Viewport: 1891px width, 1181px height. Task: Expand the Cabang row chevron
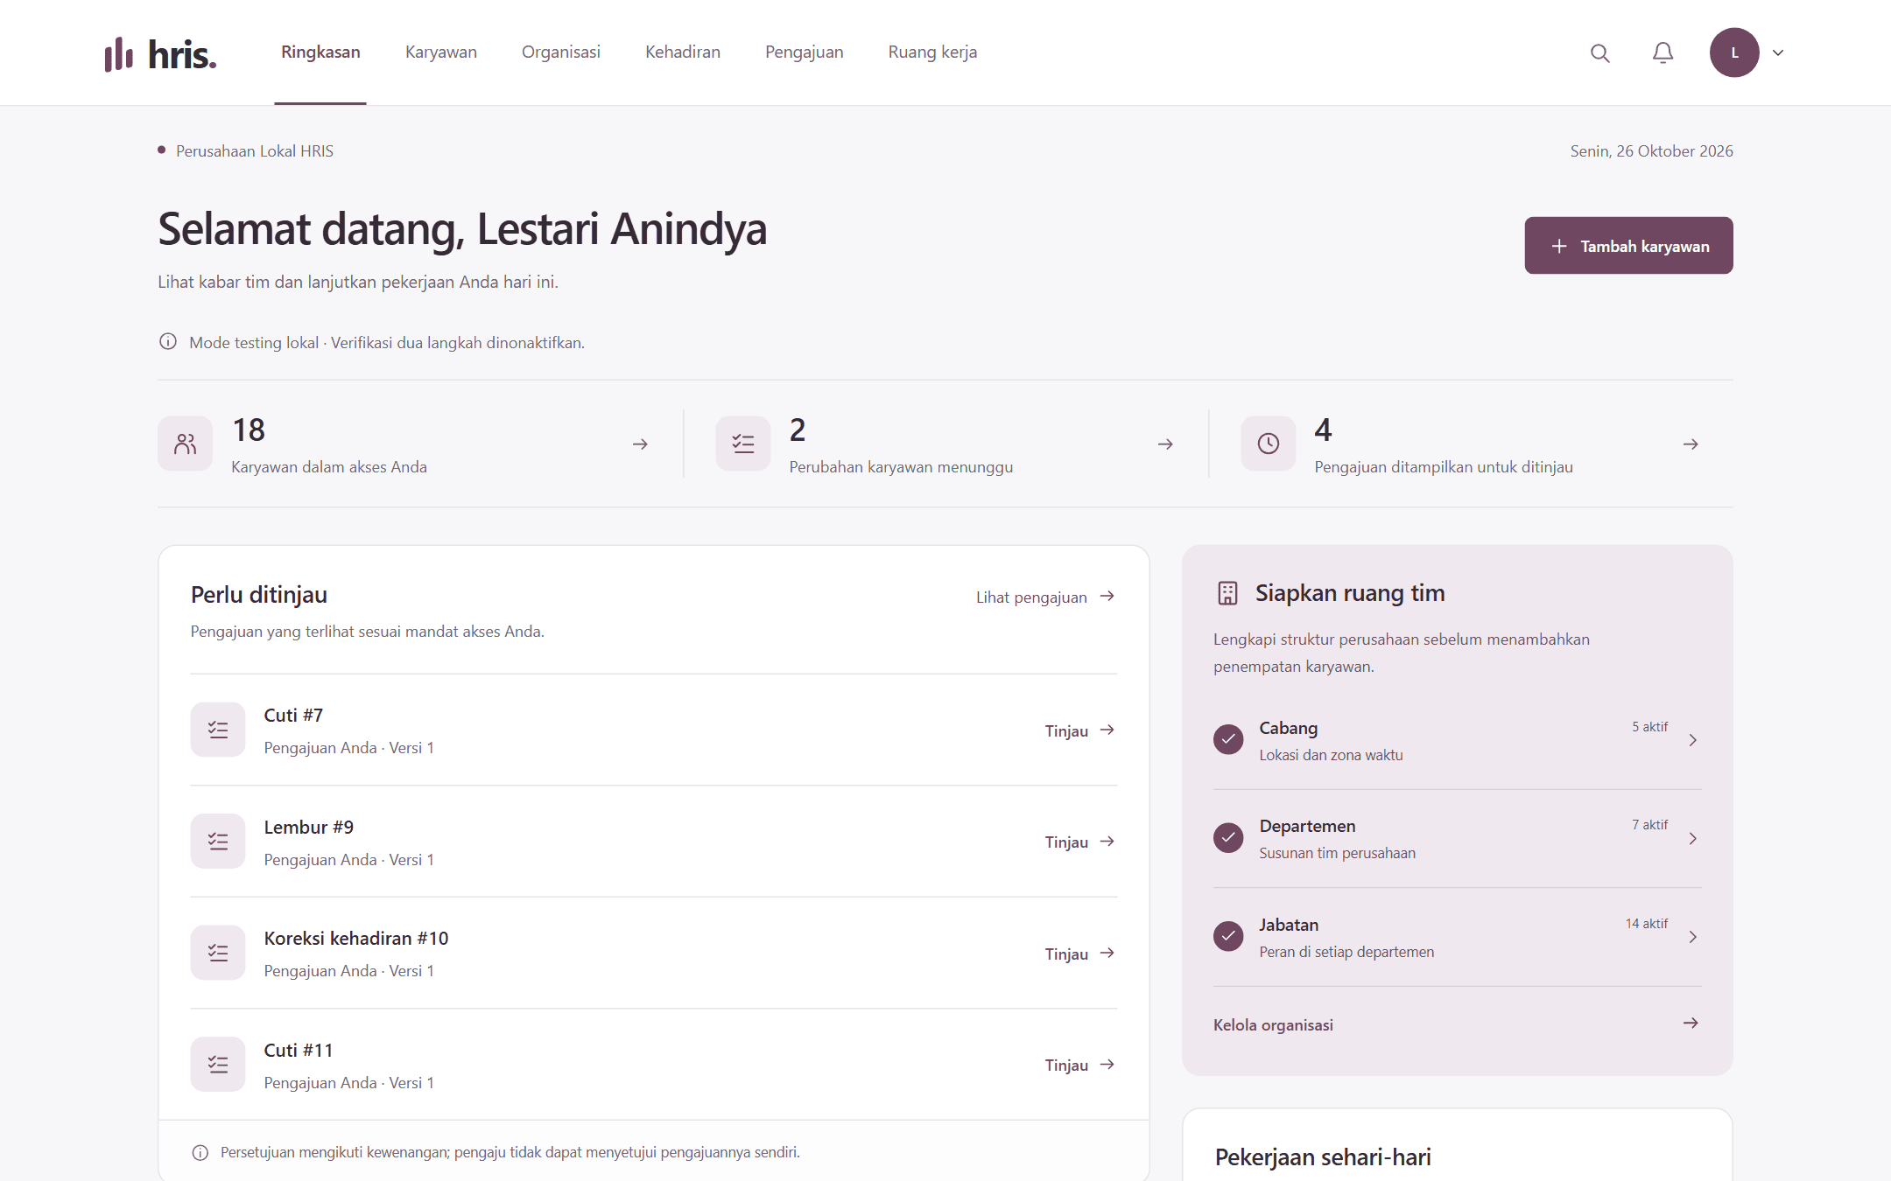pos(1692,740)
